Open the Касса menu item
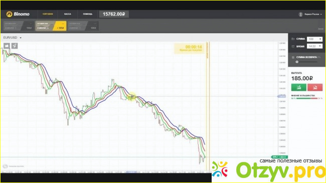Screen dimensions: 326x183 [68, 14]
